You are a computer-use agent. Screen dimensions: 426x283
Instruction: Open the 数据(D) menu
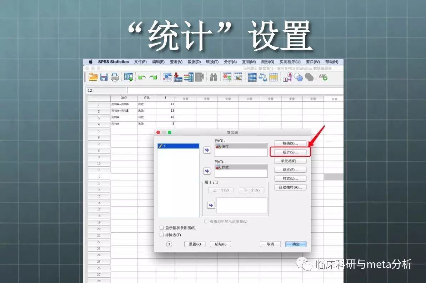point(194,62)
